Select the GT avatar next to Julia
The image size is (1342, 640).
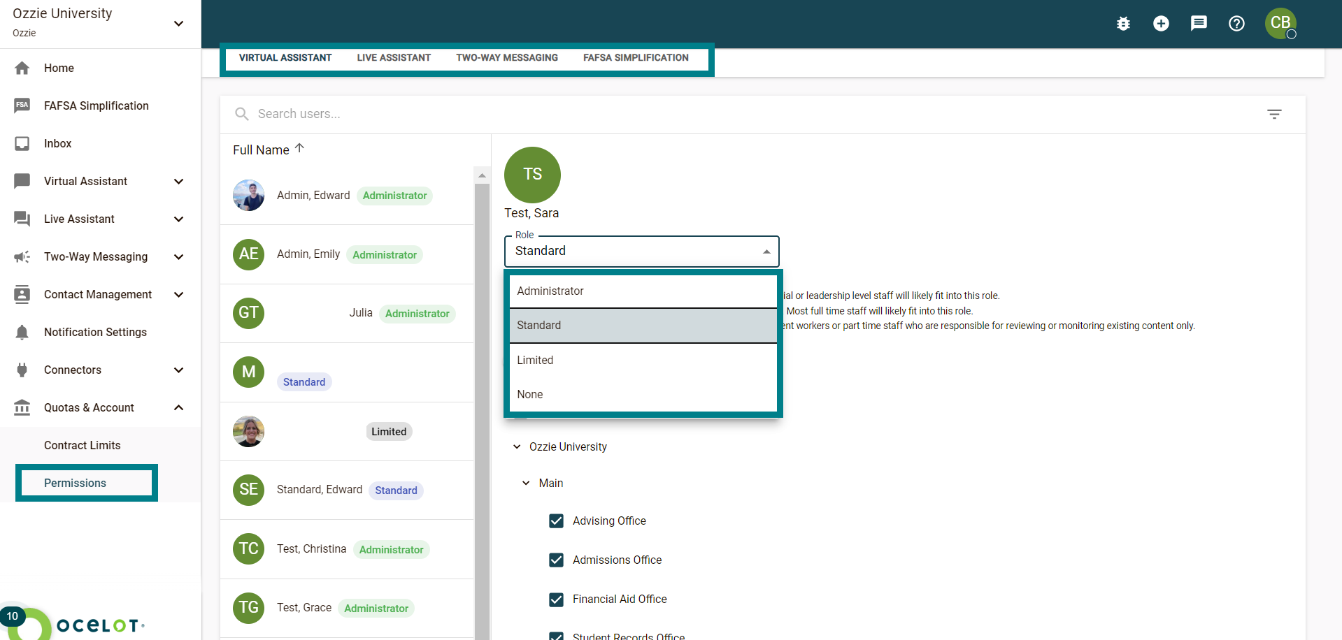click(248, 312)
